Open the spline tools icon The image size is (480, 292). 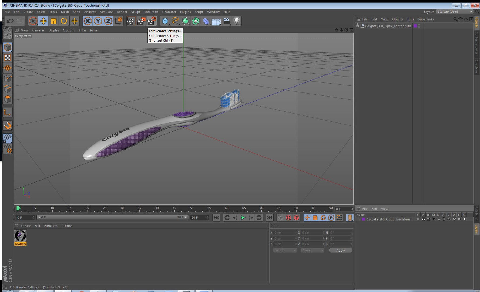(175, 21)
